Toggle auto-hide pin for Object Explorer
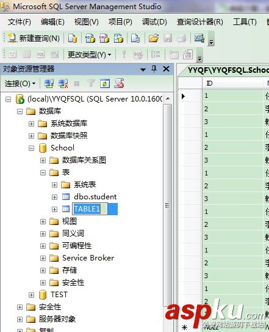 [154, 69]
